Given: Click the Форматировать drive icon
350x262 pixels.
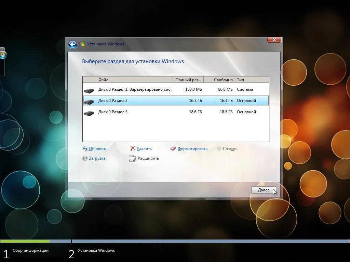Looking at the screenshot, I should point(173,148).
